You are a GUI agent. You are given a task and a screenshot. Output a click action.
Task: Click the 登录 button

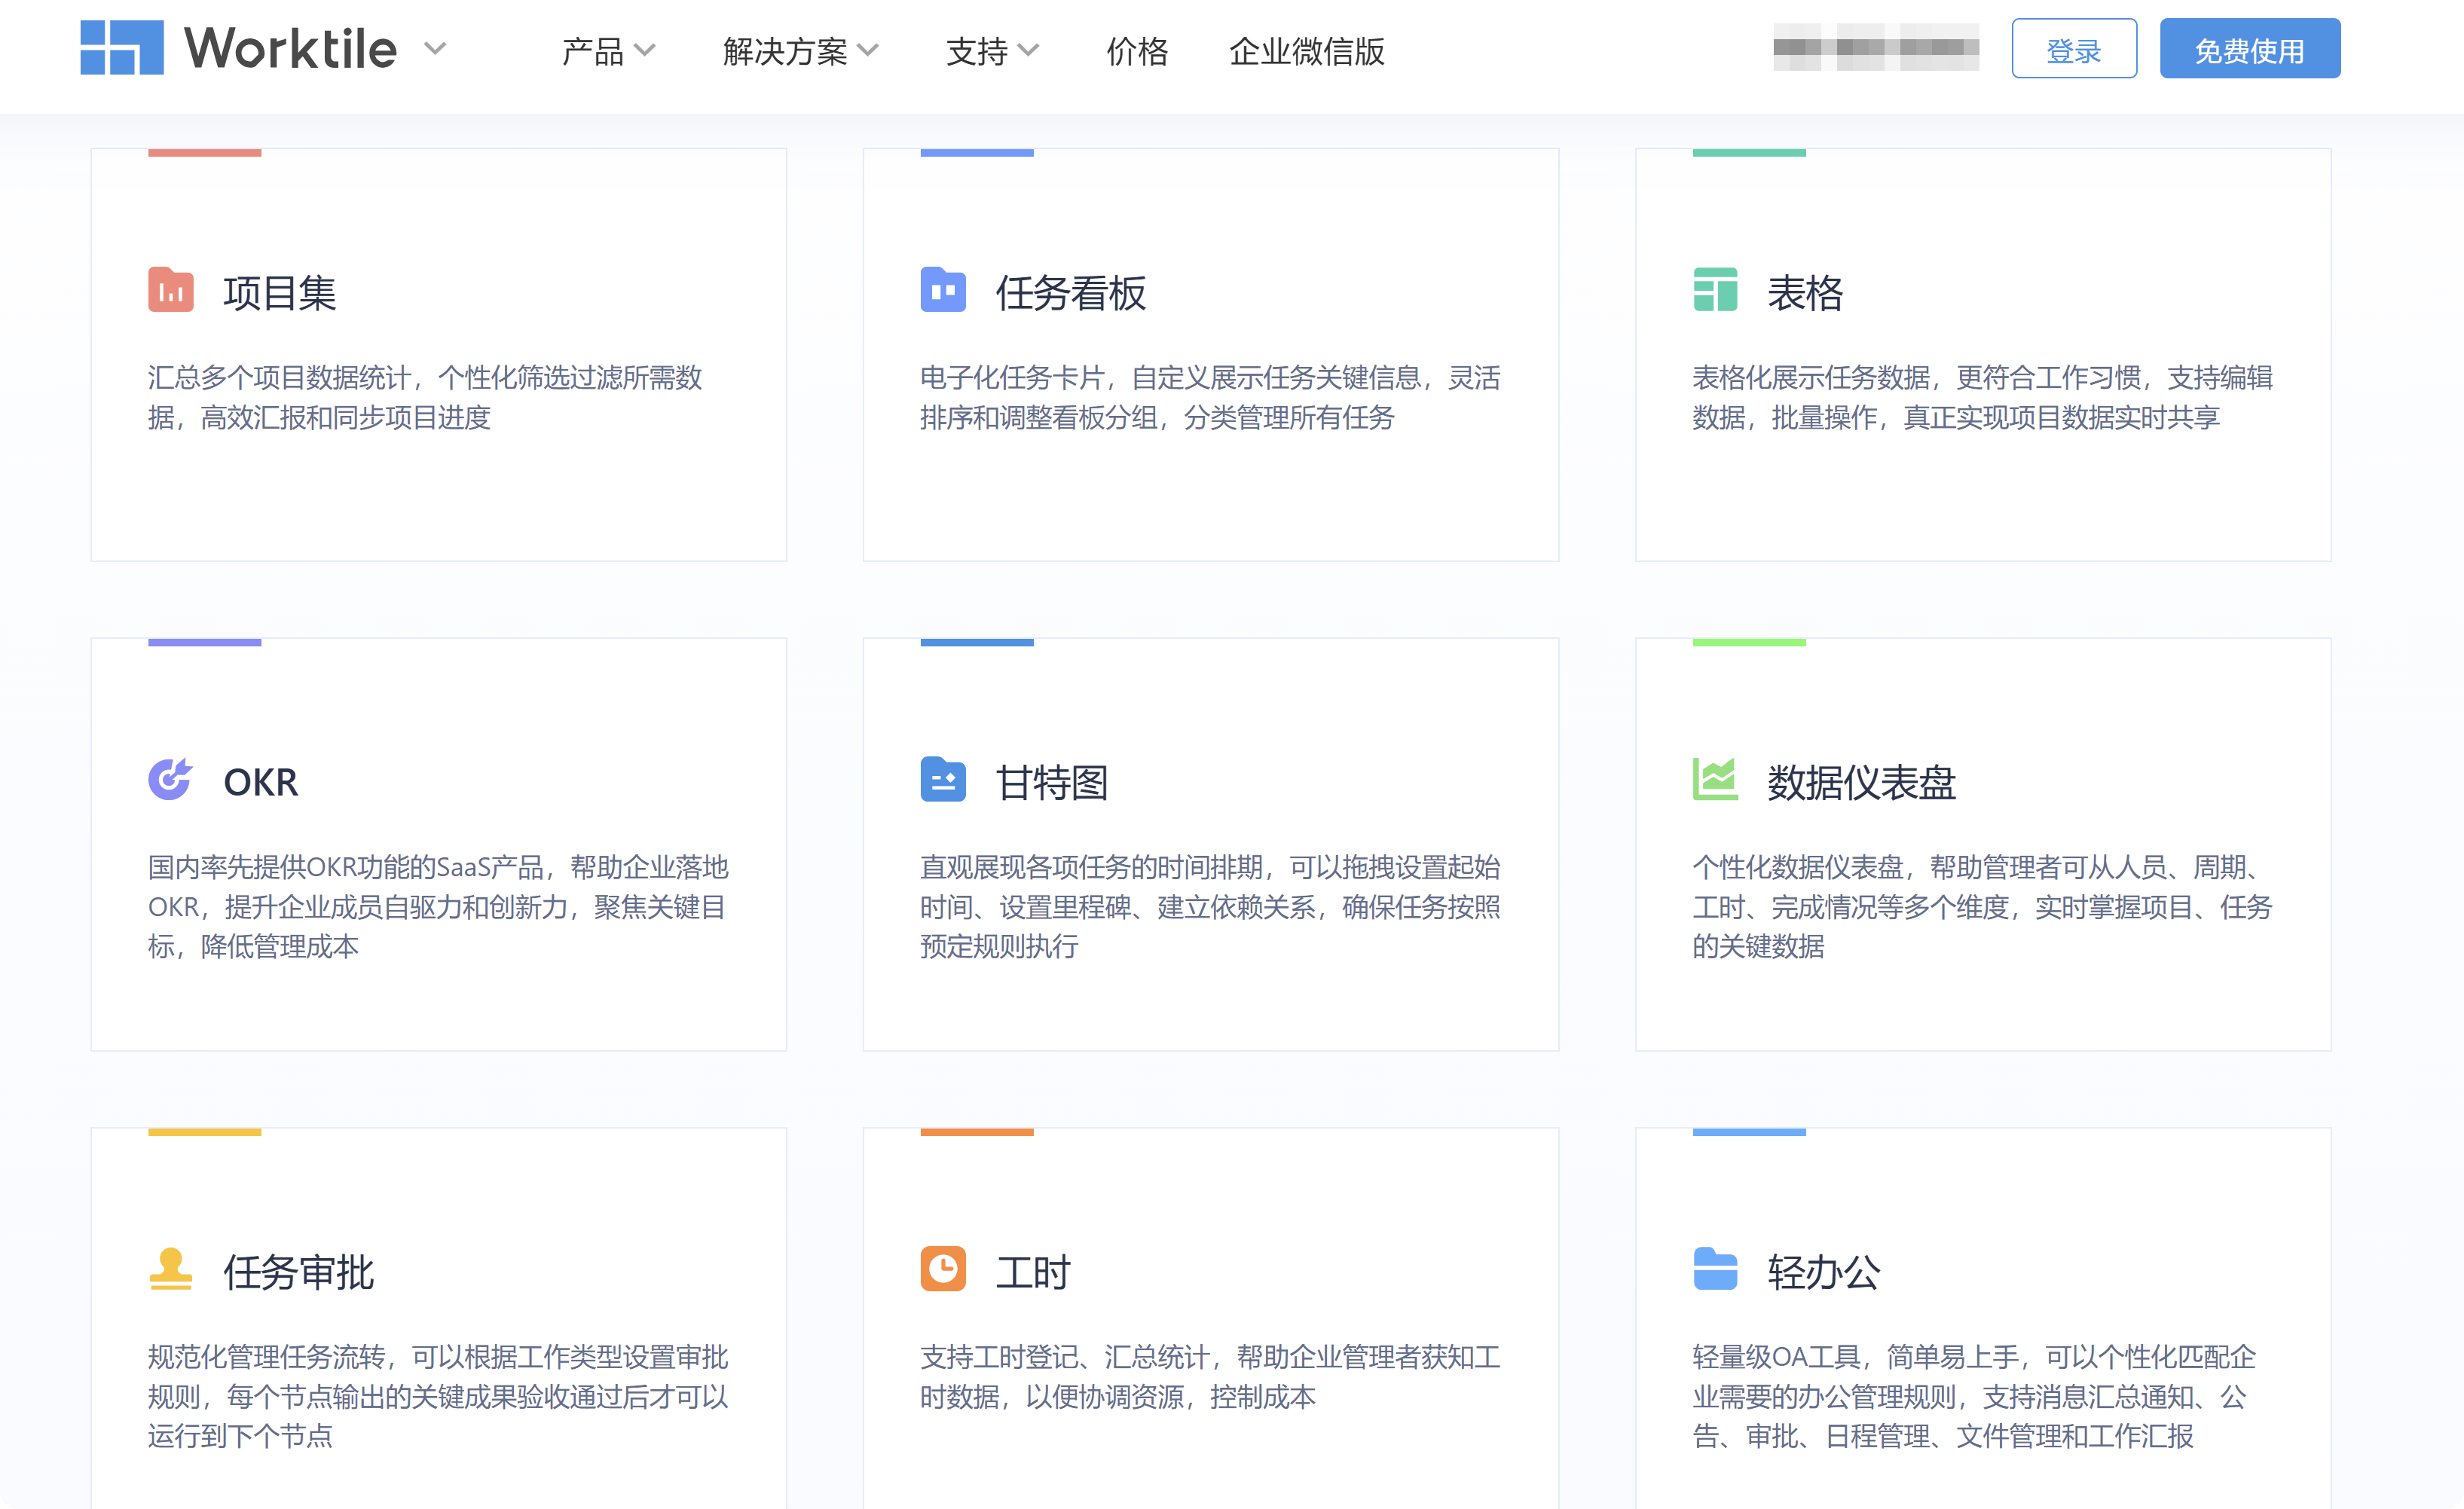(2074, 48)
